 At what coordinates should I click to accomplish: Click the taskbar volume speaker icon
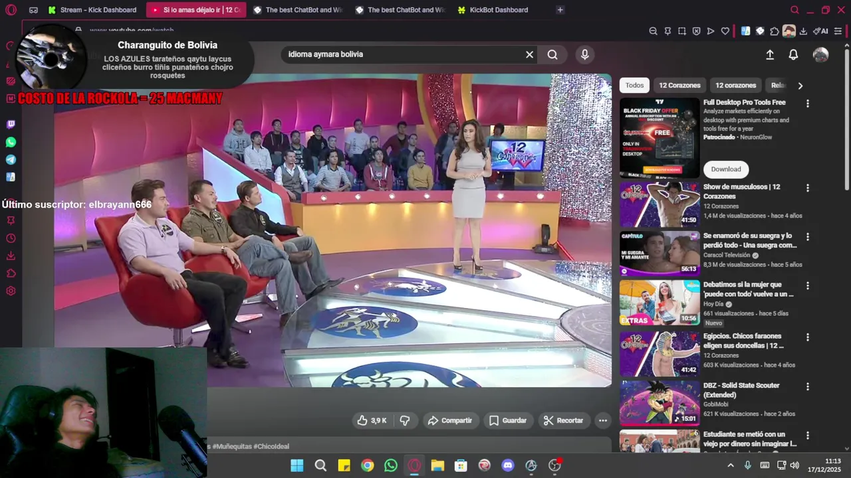[x=794, y=465]
